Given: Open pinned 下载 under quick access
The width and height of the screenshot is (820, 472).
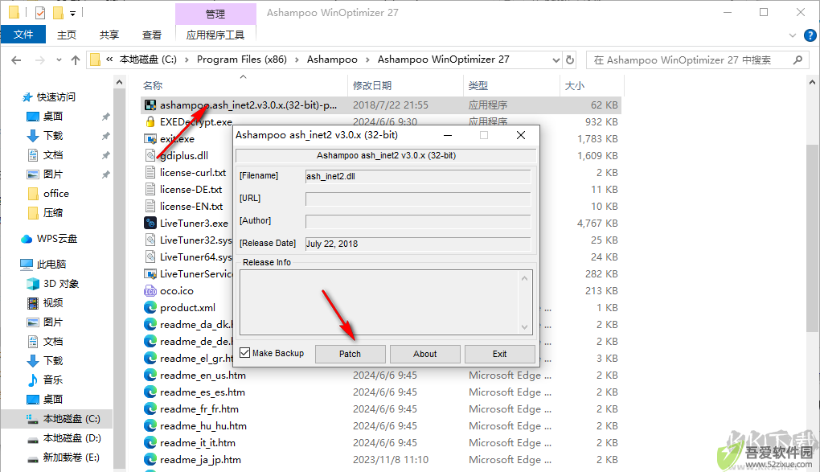Looking at the screenshot, I should [53, 136].
